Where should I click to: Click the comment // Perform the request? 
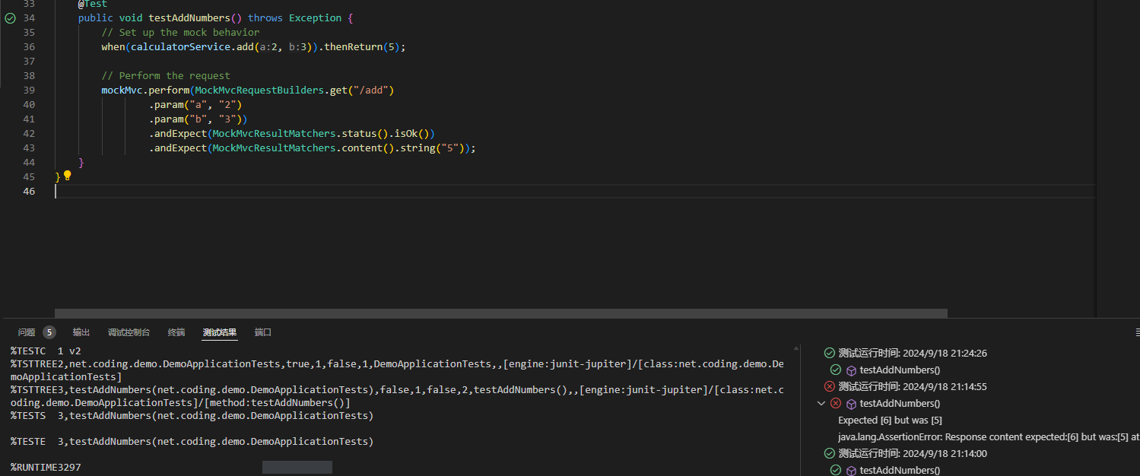166,75
